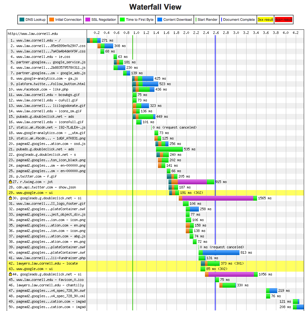Click the lock icon on request 44 googleads si
Screen dimensions: 306x311
[10, 274]
